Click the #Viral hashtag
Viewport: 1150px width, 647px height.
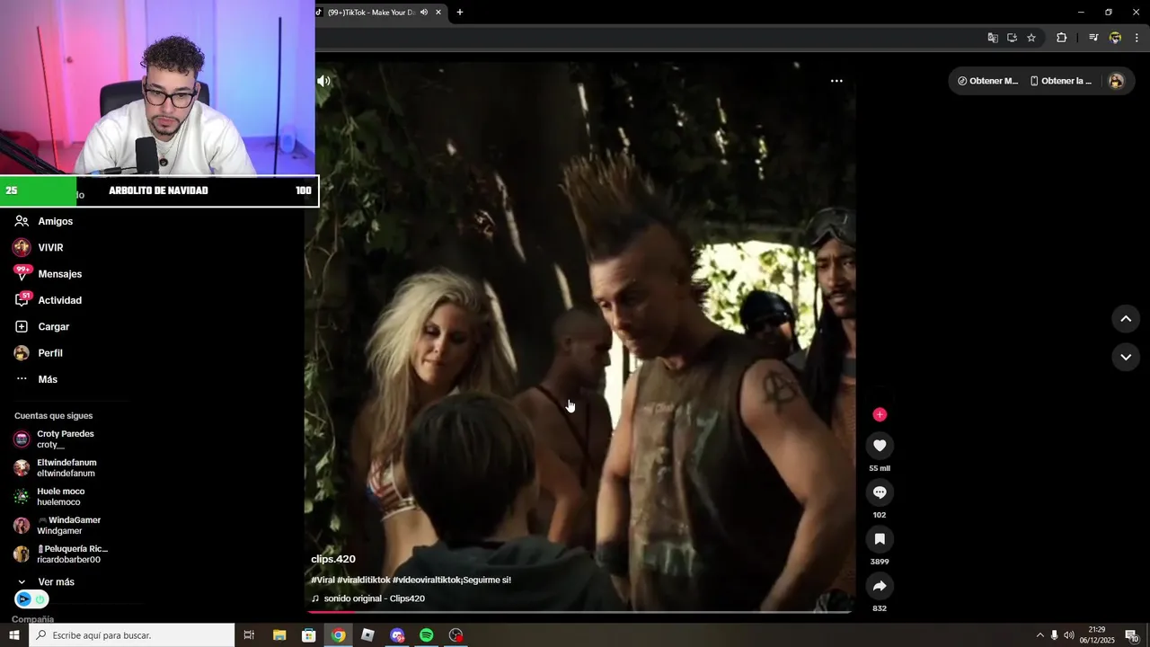[323, 580]
